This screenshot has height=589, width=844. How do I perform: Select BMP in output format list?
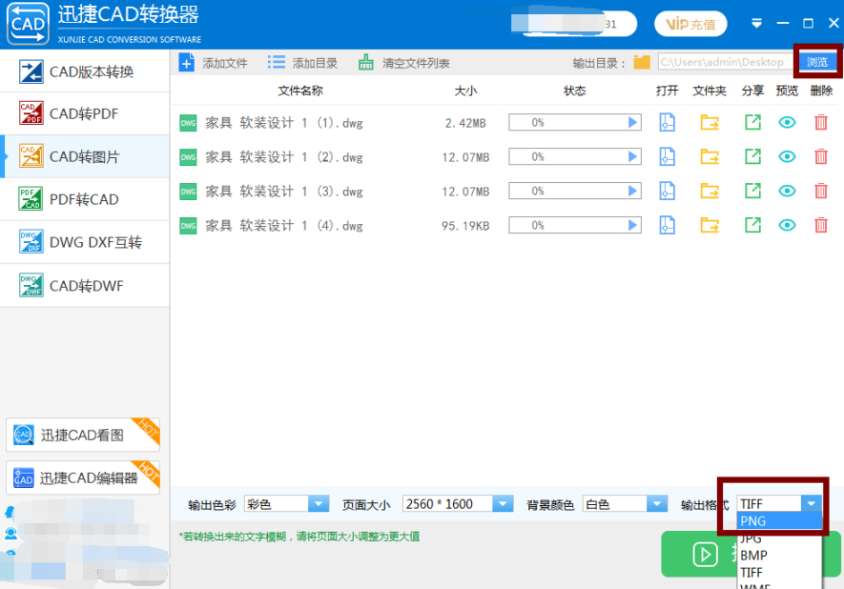779,555
